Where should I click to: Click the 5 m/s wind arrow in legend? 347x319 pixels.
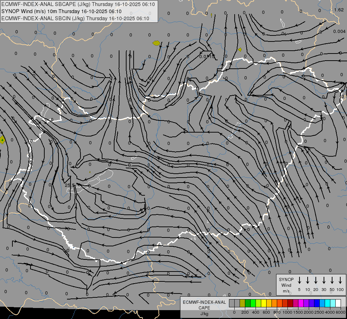pos(299,280)
